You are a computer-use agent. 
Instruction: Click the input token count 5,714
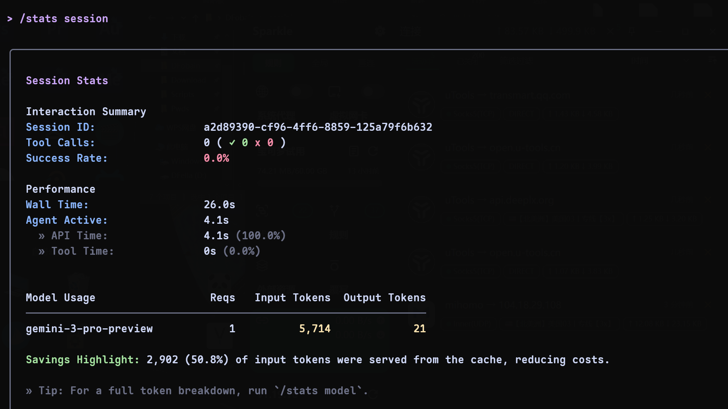(315, 329)
